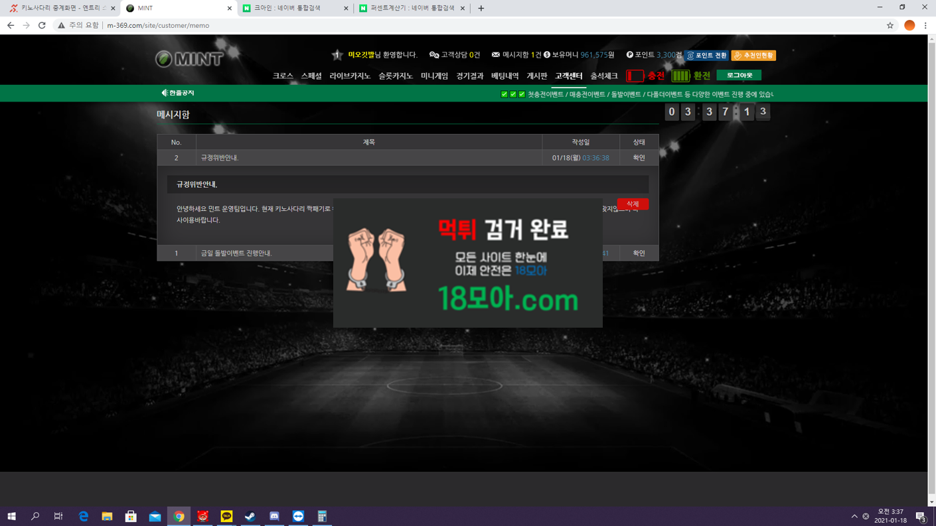Open Microsoft Store from taskbar
Viewport: 936px width, 526px height.
pos(131,516)
